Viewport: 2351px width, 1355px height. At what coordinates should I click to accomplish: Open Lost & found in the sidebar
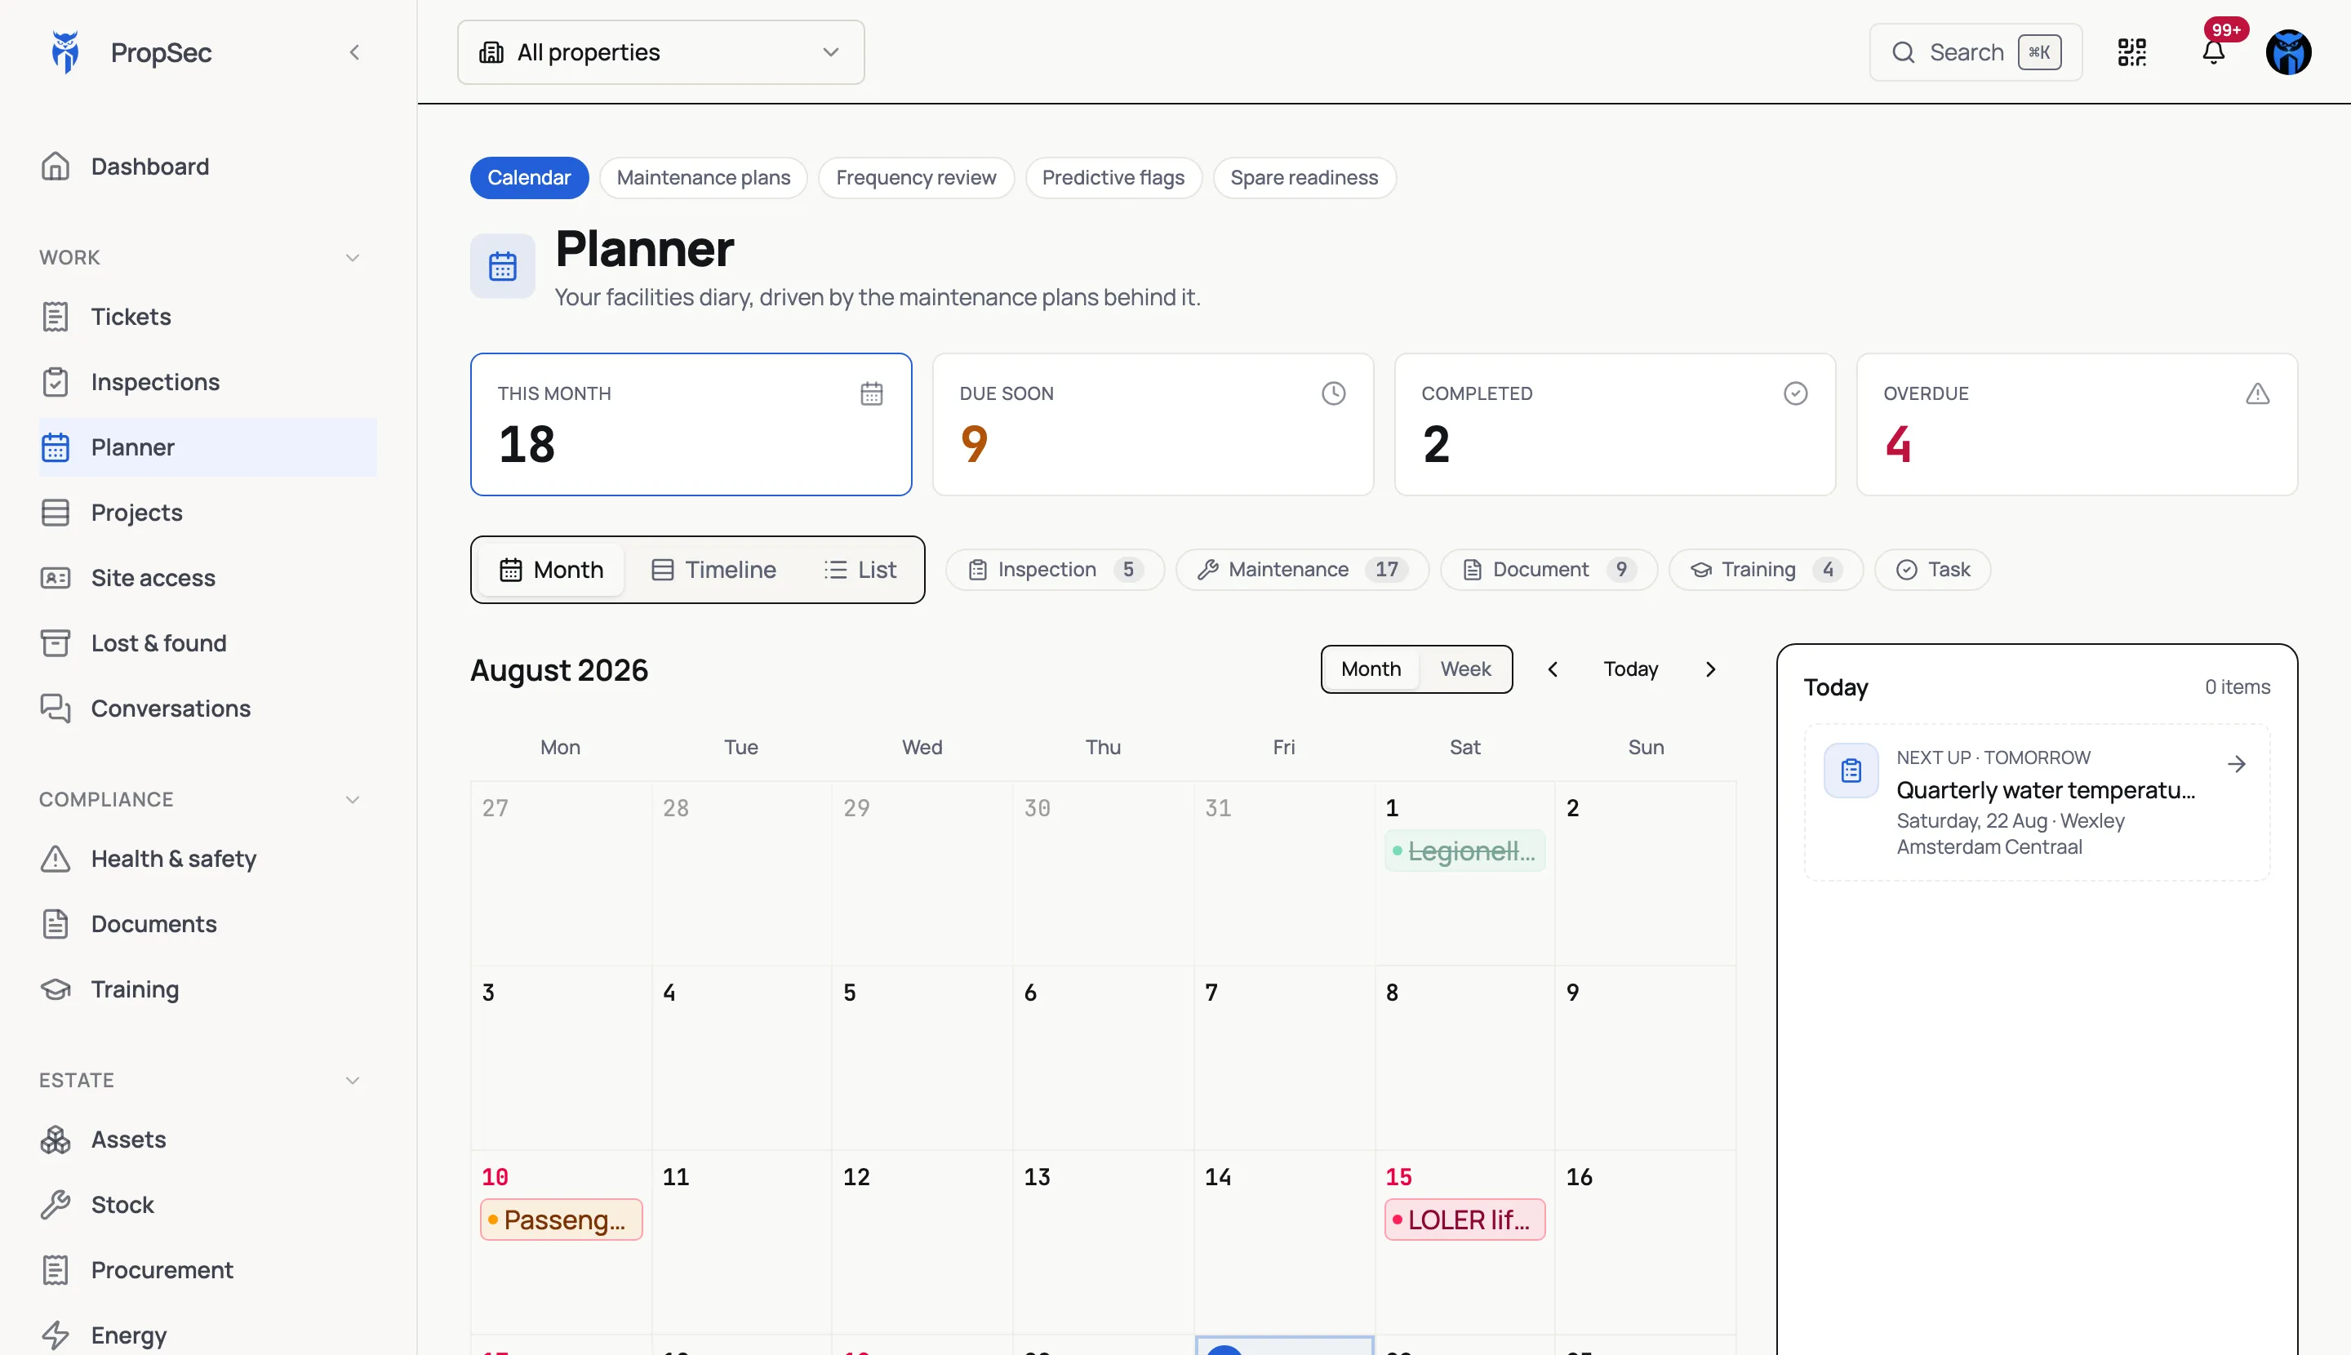click(207, 642)
